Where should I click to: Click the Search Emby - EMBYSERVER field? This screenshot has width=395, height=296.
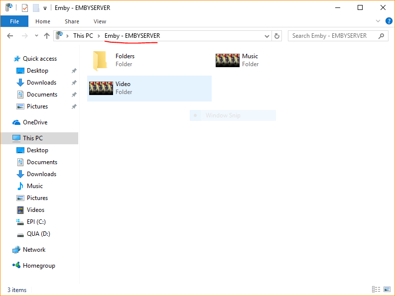coord(338,36)
